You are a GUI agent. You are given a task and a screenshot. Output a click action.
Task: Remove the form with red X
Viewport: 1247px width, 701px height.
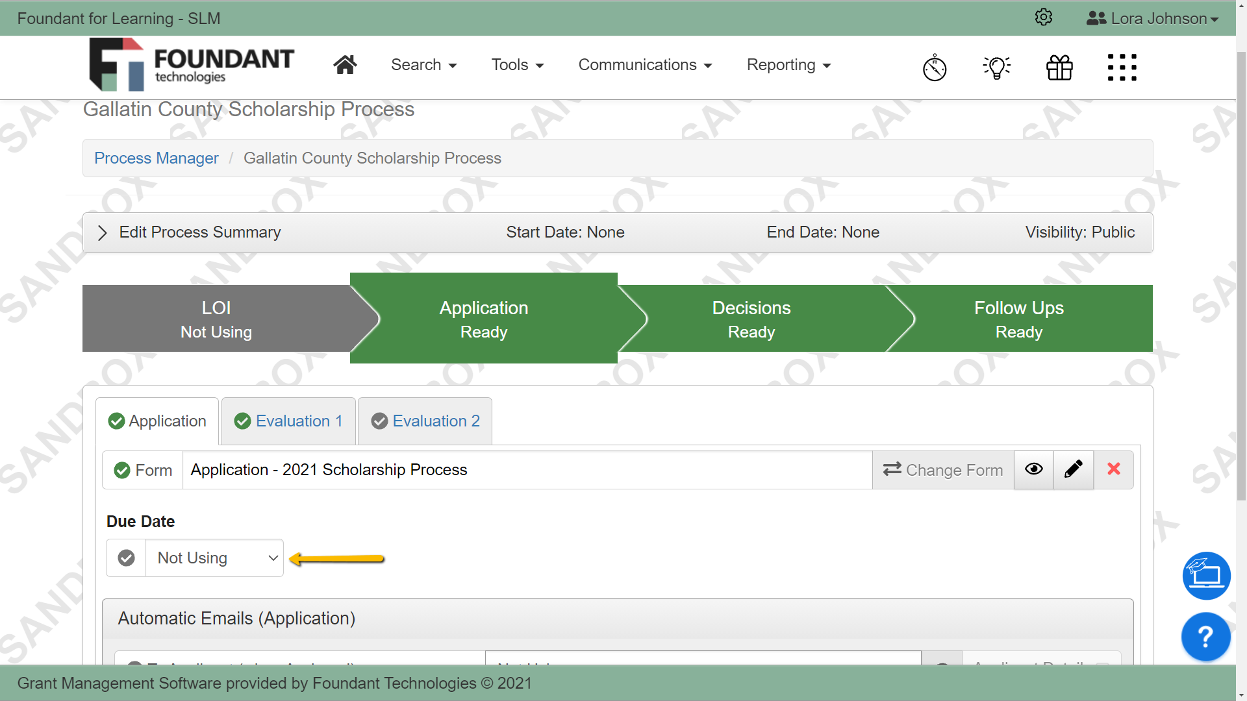(x=1114, y=469)
